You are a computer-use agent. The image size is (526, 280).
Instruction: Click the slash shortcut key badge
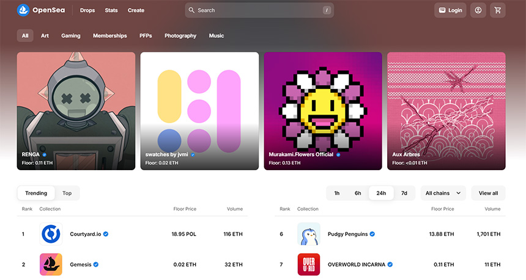[x=327, y=10]
